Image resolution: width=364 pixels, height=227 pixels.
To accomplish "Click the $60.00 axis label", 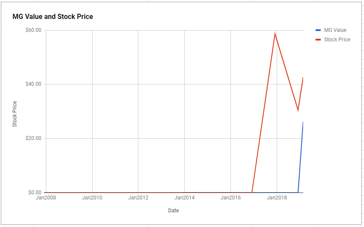I will click(33, 30).
